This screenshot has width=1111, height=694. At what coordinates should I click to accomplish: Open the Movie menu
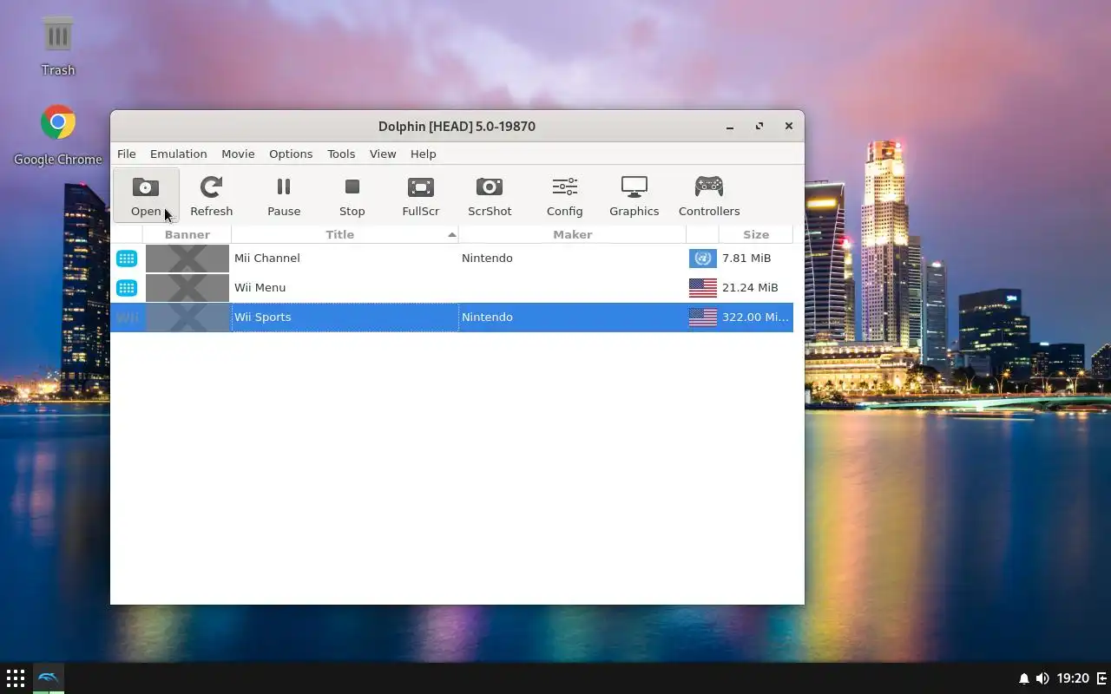coord(238,154)
